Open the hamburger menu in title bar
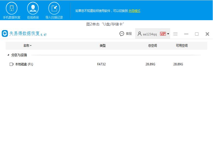 (176, 34)
